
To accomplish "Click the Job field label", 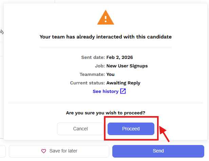I will (x=100, y=66).
